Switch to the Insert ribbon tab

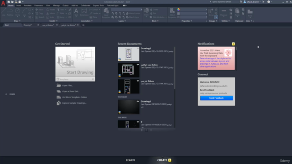pos(19,5)
